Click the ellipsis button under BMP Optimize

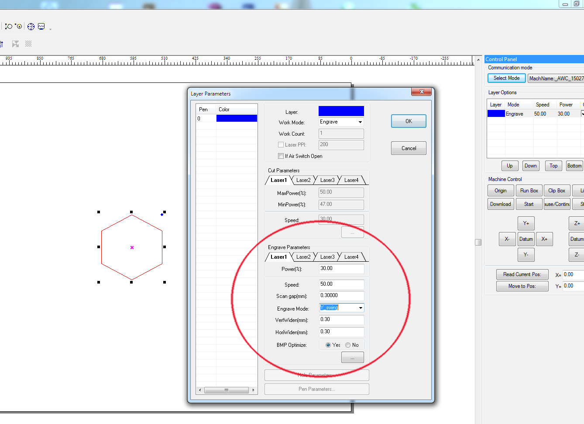352,358
